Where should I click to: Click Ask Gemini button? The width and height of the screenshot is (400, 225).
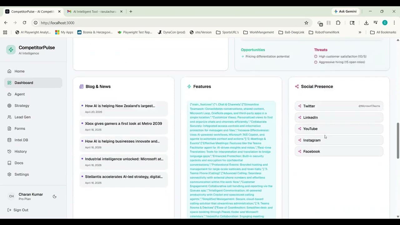pyautogui.click(x=346, y=11)
